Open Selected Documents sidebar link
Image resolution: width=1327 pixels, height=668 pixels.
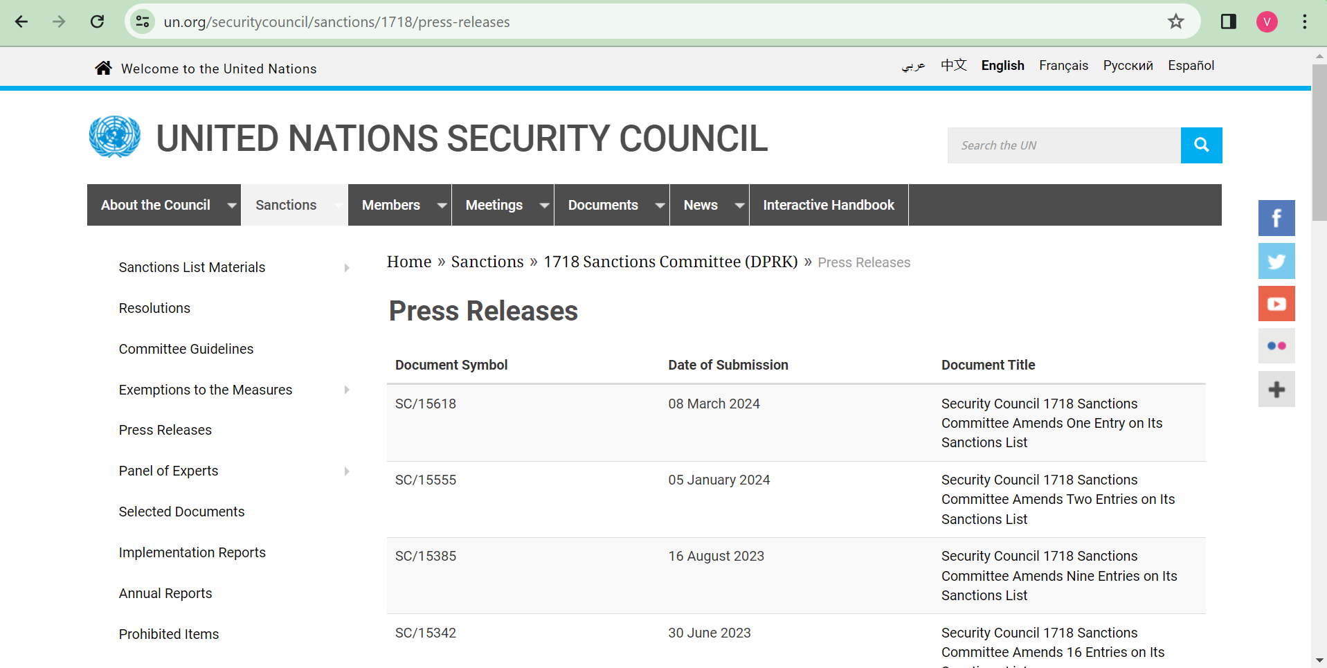[x=181, y=512]
